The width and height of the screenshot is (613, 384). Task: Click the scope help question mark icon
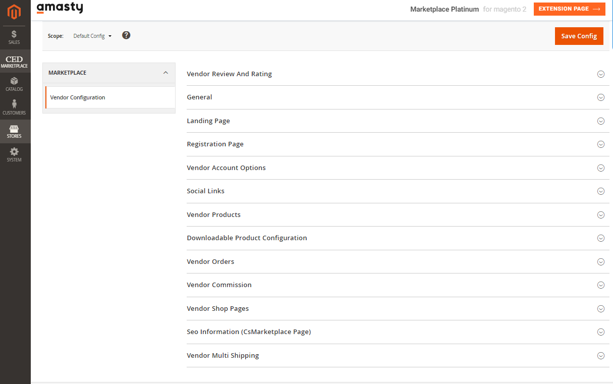click(126, 35)
